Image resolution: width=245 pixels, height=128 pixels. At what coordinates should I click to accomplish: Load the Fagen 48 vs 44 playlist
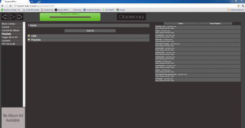click(12, 37)
